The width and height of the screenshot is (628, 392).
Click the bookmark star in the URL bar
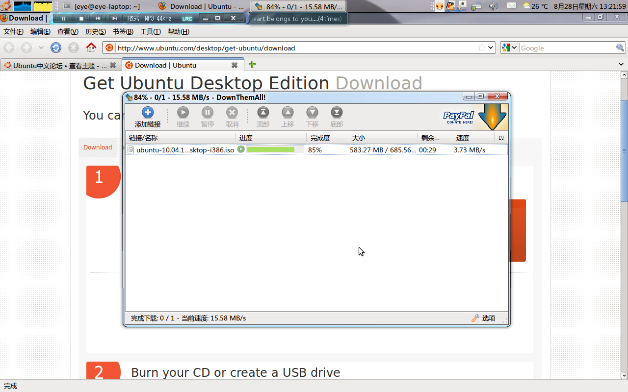[x=482, y=48]
